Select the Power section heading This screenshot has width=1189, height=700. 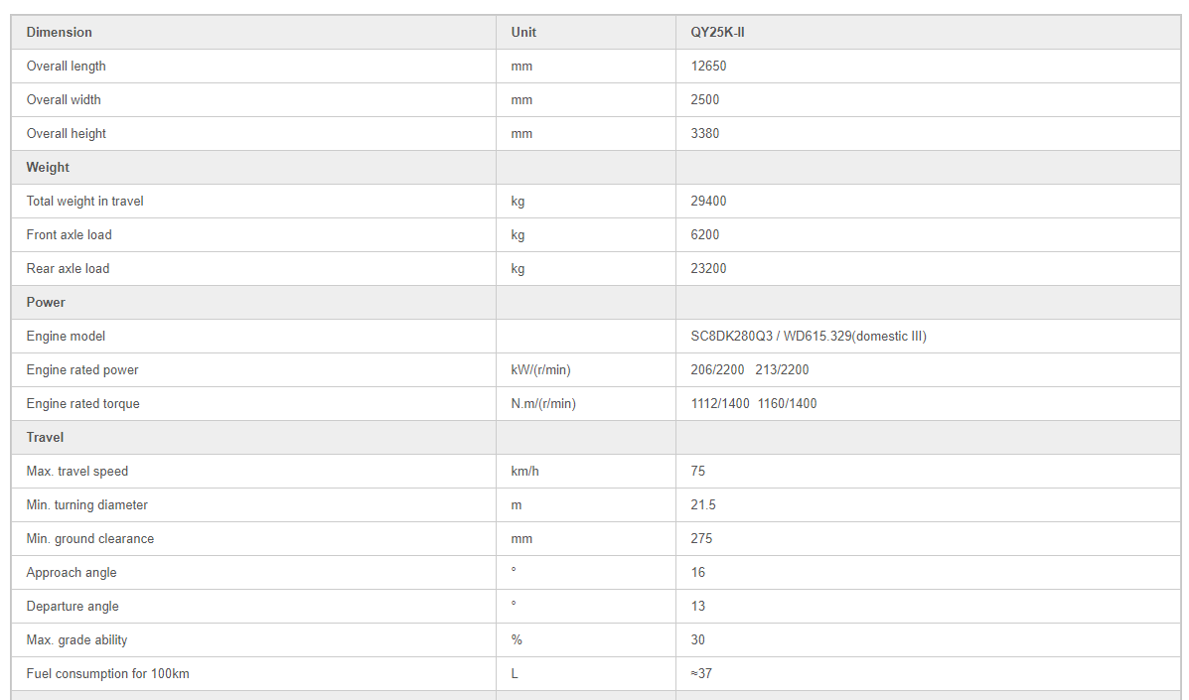pyautogui.click(x=46, y=302)
